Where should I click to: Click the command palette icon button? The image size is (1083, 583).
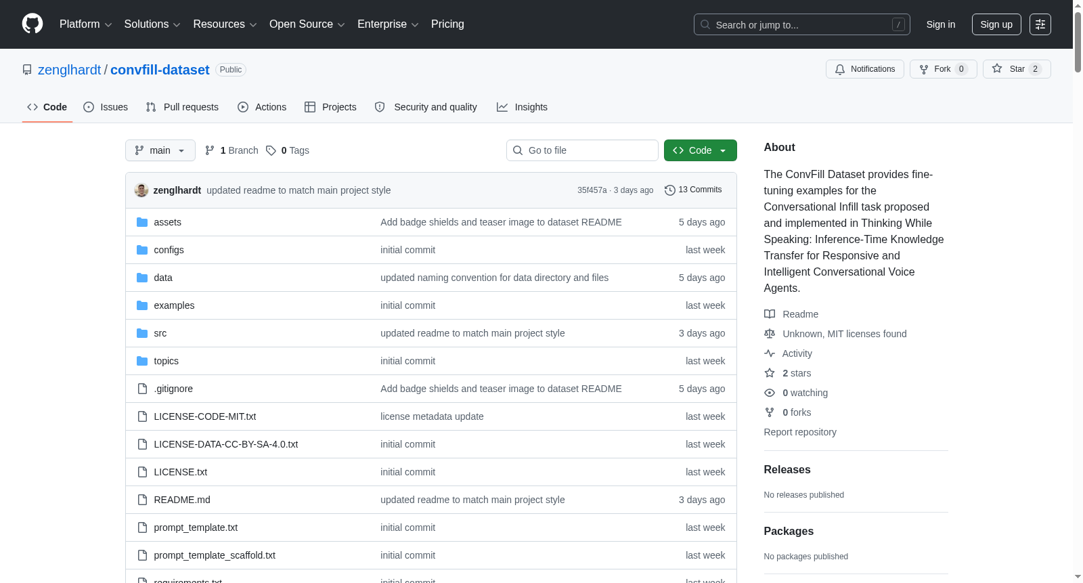pos(1040,24)
